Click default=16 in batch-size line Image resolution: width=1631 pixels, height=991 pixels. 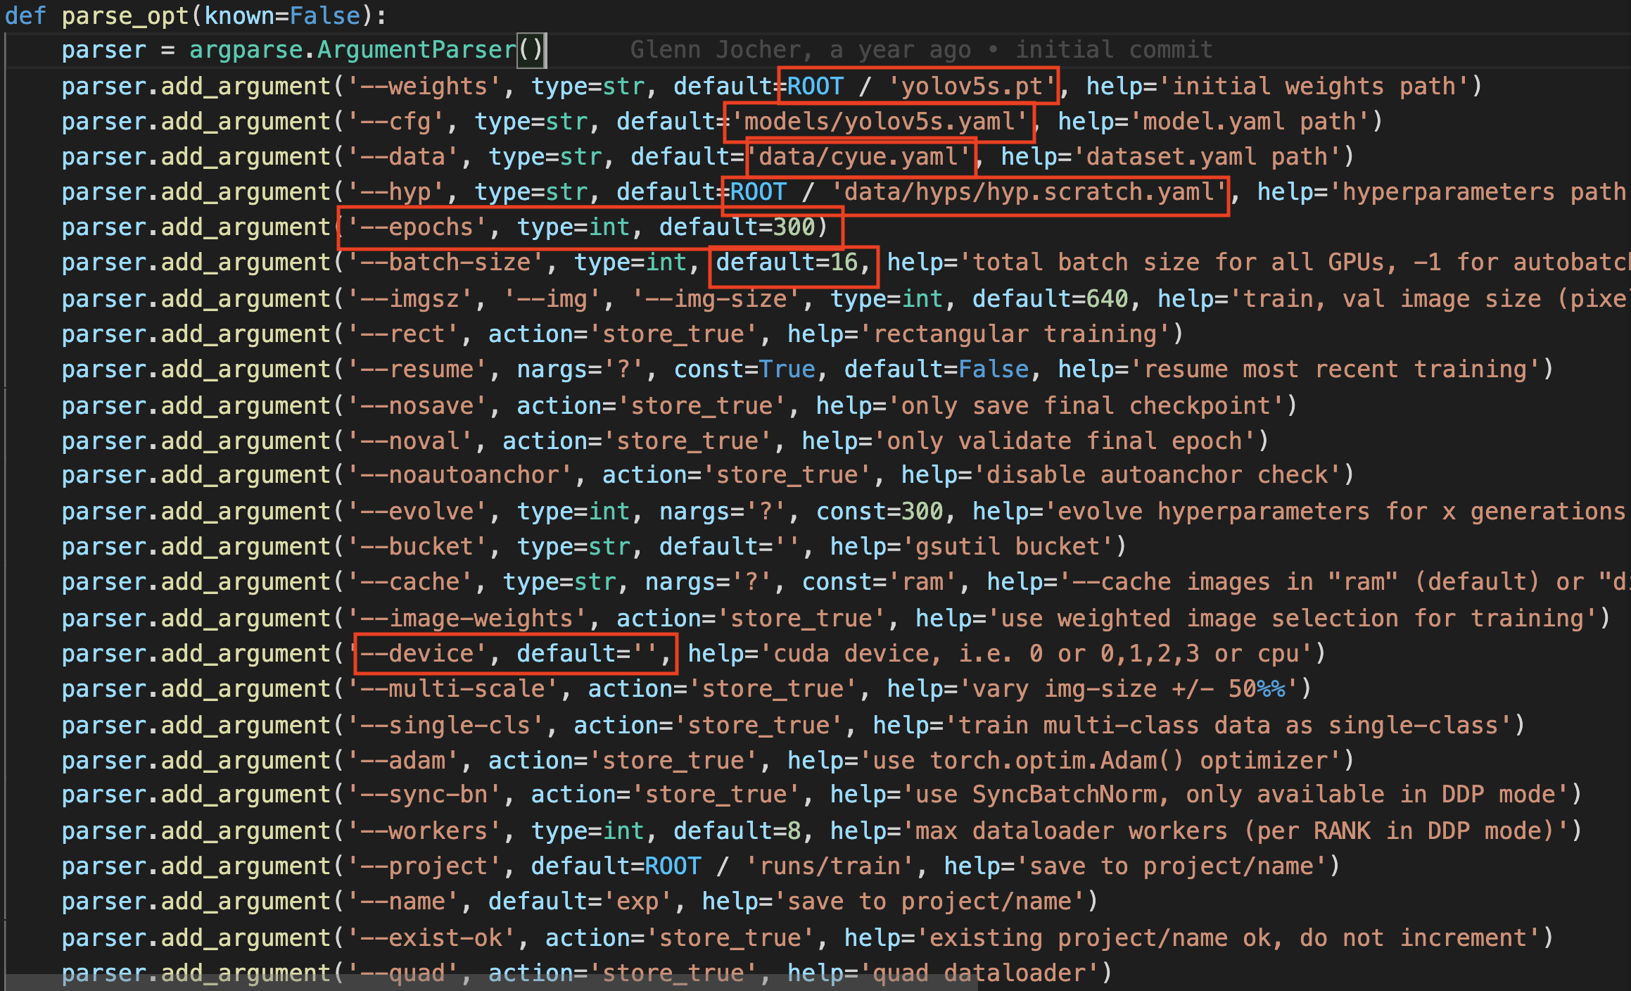click(x=787, y=263)
